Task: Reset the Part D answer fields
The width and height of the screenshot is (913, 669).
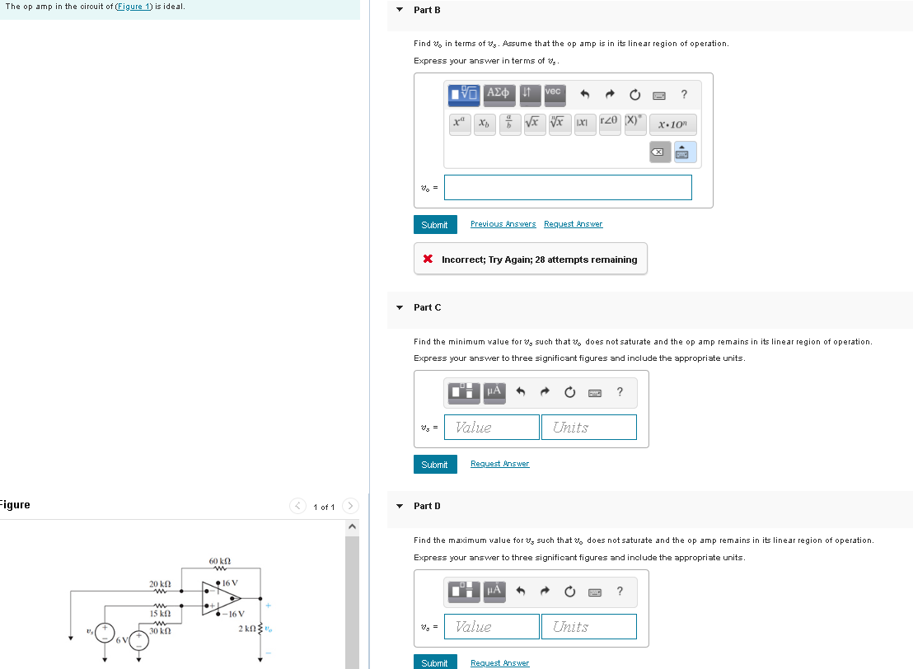Action: click(570, 592)
